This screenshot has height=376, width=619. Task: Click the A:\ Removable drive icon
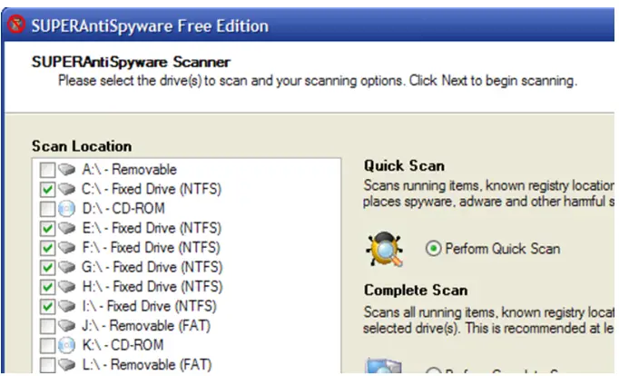pos(67,170)
